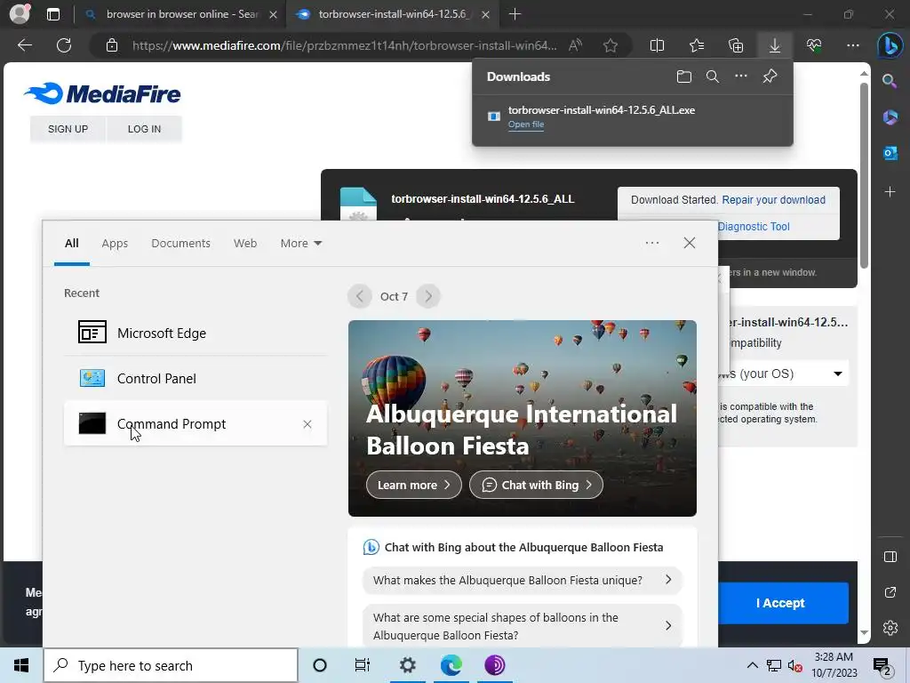Open Control Panel from Recent list

(x=195, y=379)
